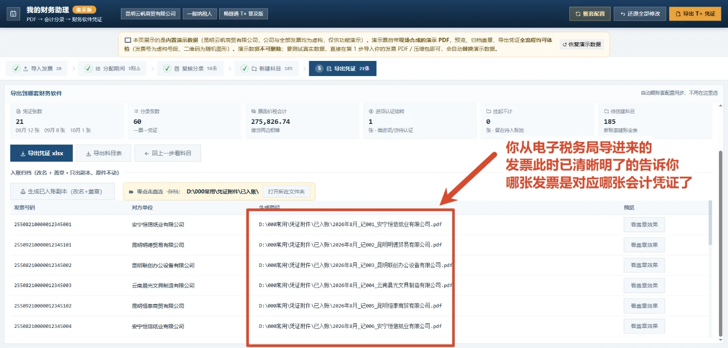Click invoice number 25508210000012345001
Screen dimensions: 728x348
click(x=43, y=225)
